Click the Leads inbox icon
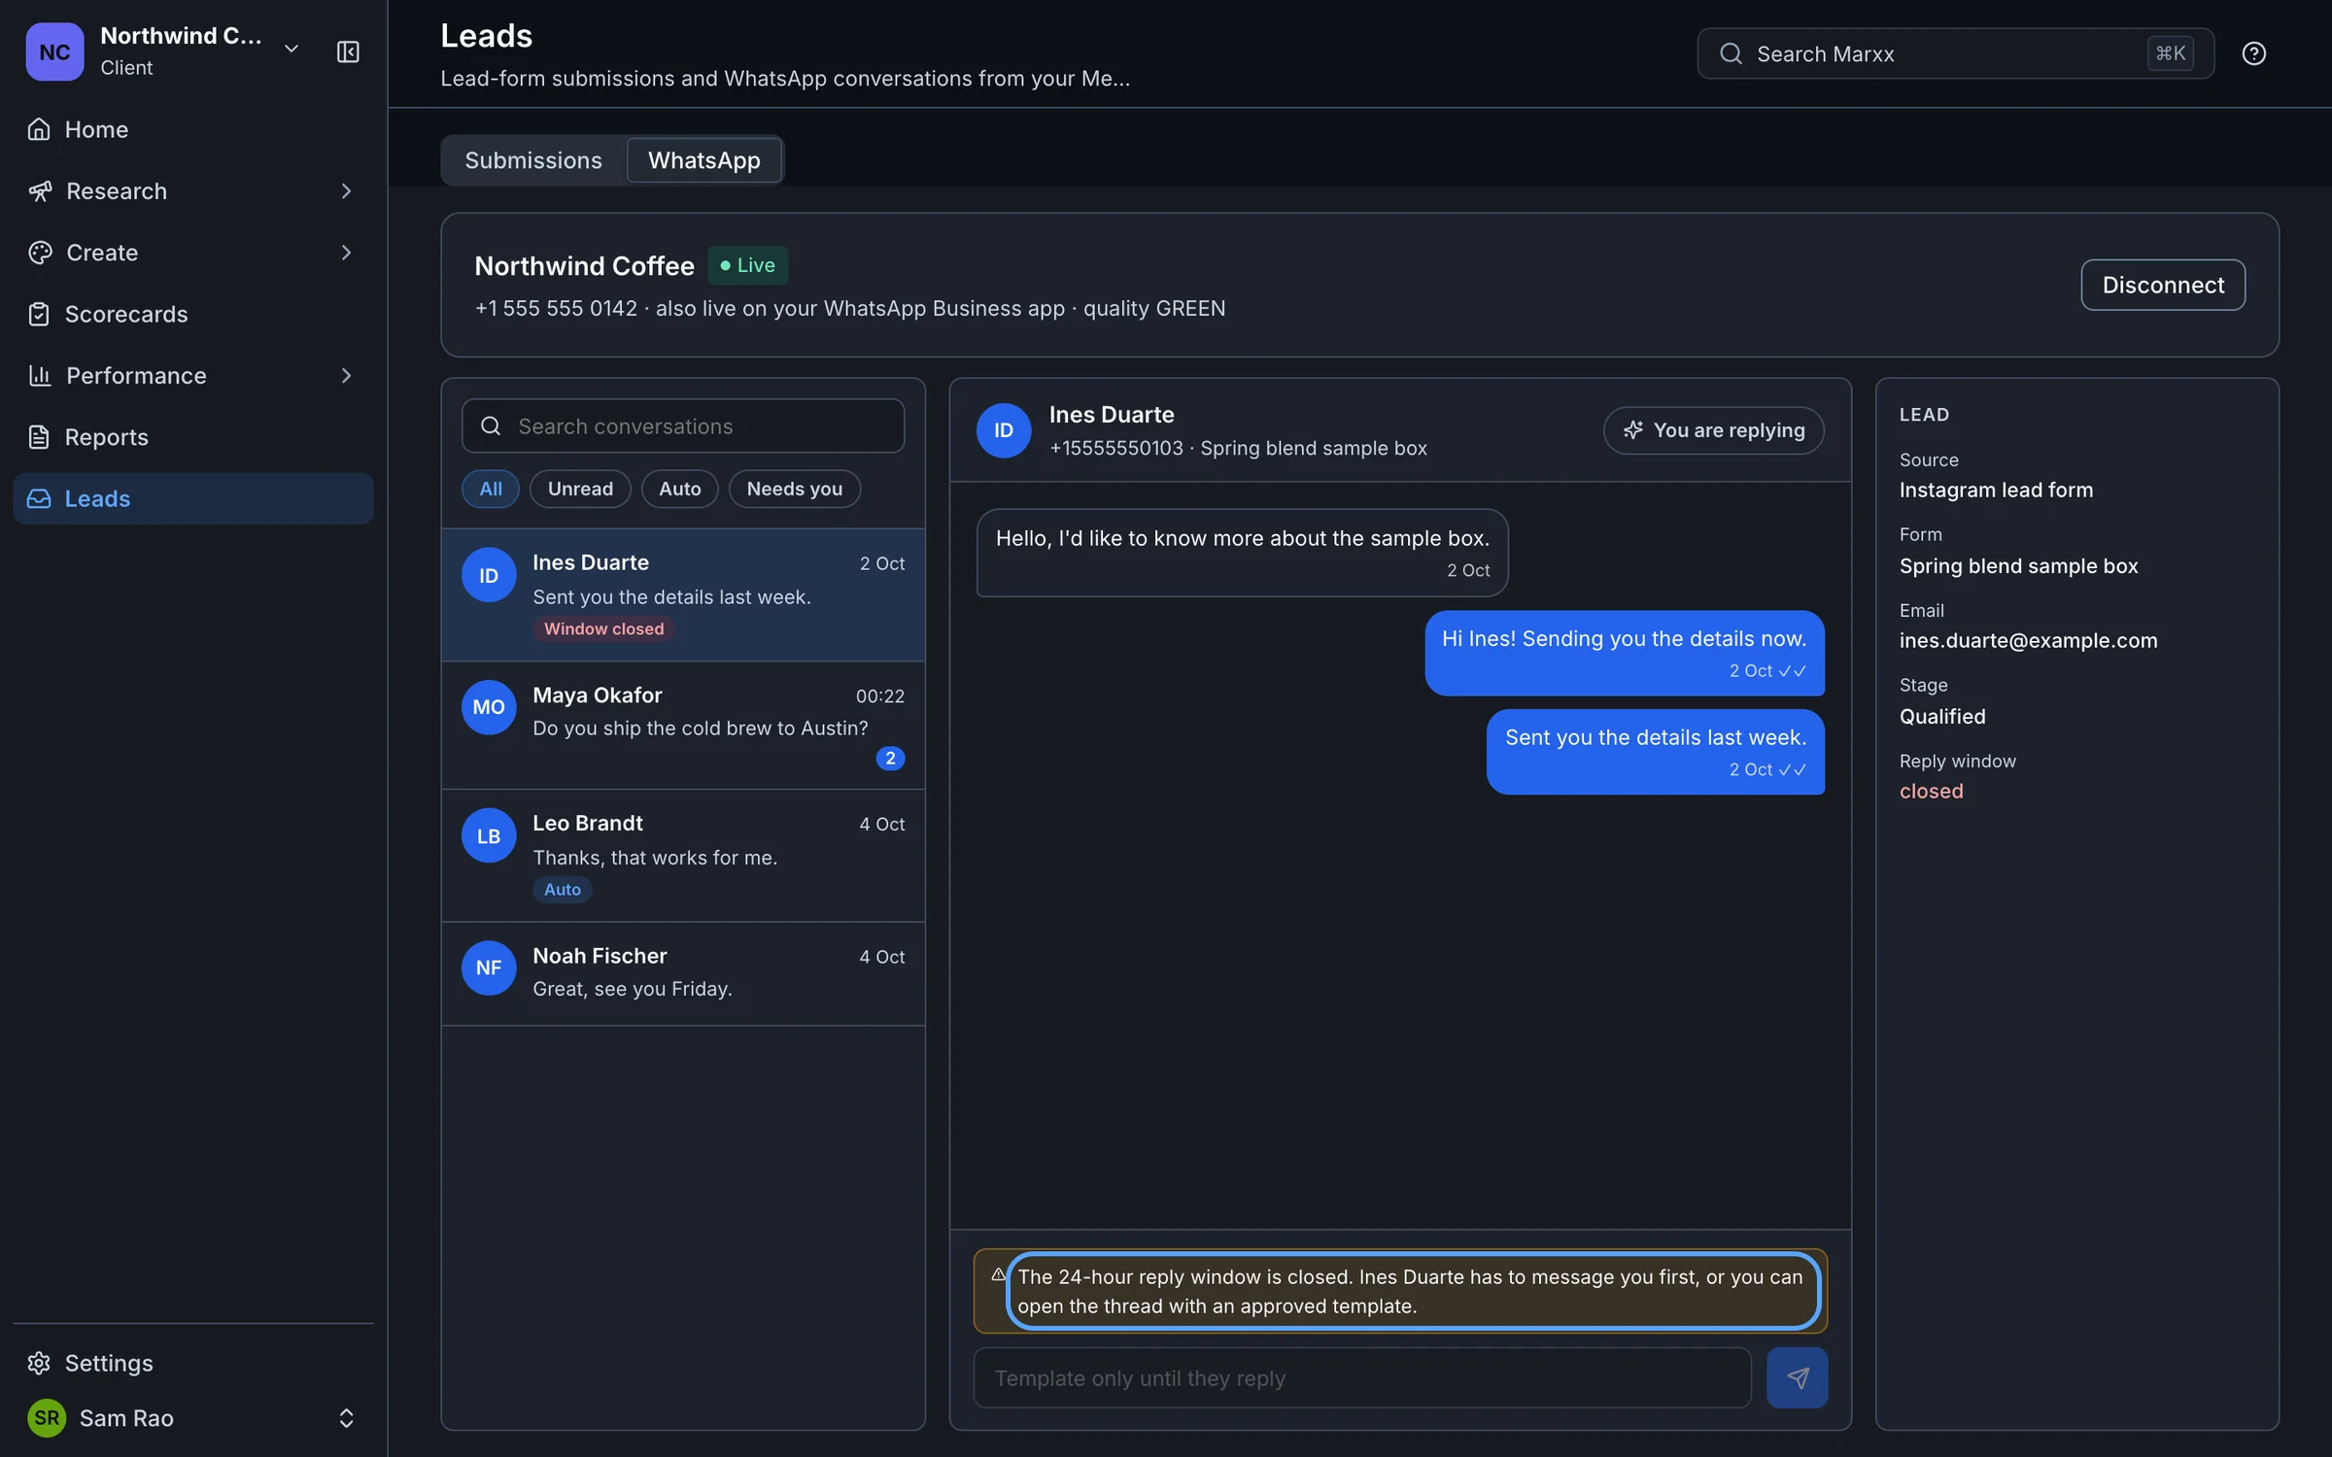 point(39,498)
